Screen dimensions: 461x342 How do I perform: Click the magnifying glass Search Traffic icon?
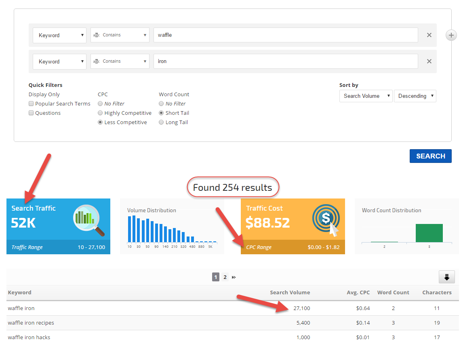tap(88, 220)
